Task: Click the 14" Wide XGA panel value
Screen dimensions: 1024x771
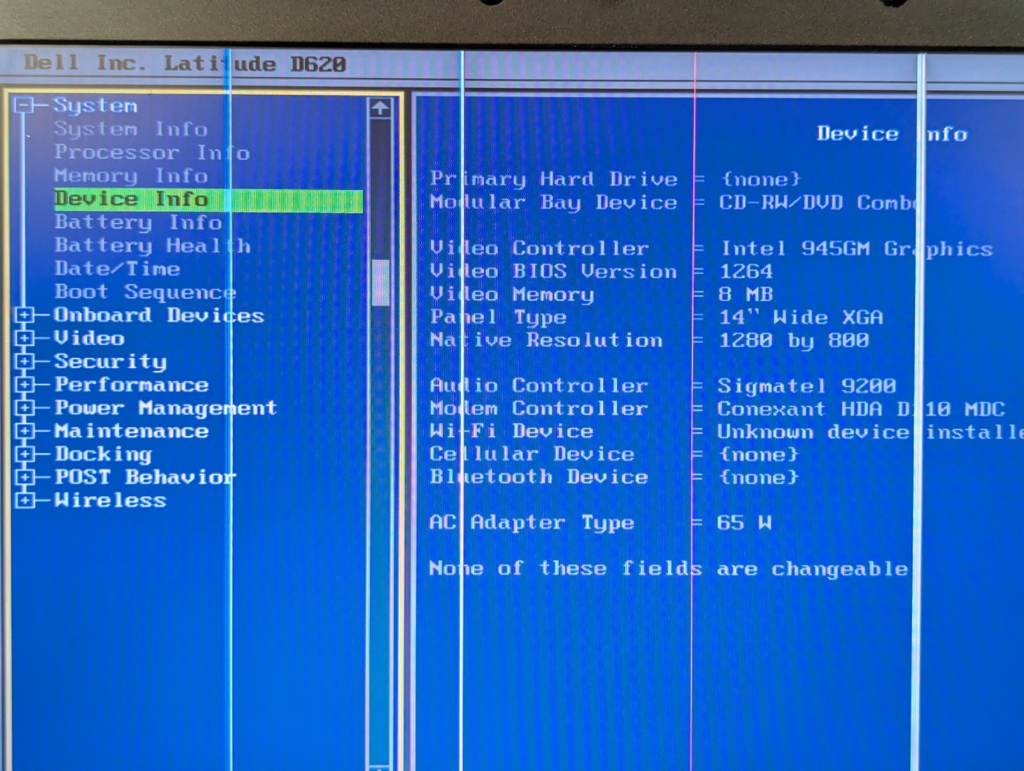Action: 801,317
